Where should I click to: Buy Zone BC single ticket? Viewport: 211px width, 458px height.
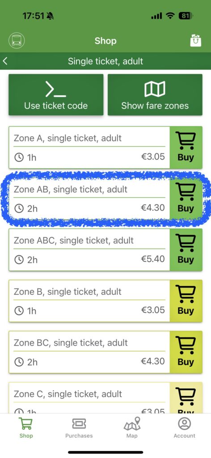pyautogui.click(x=186, y=352)
